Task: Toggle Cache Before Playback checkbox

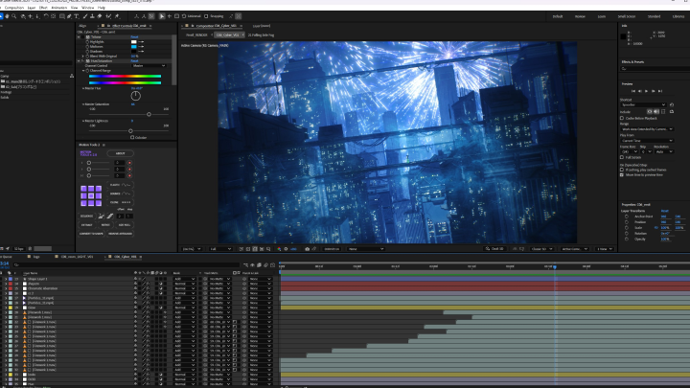Action: pos(622,119)
